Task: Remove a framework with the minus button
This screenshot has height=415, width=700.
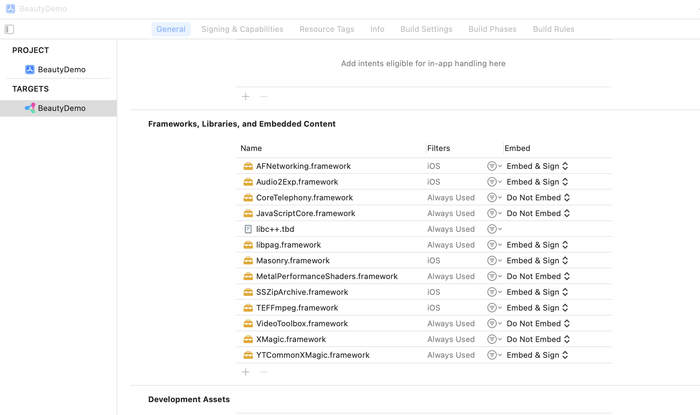Action: (263, 372)
